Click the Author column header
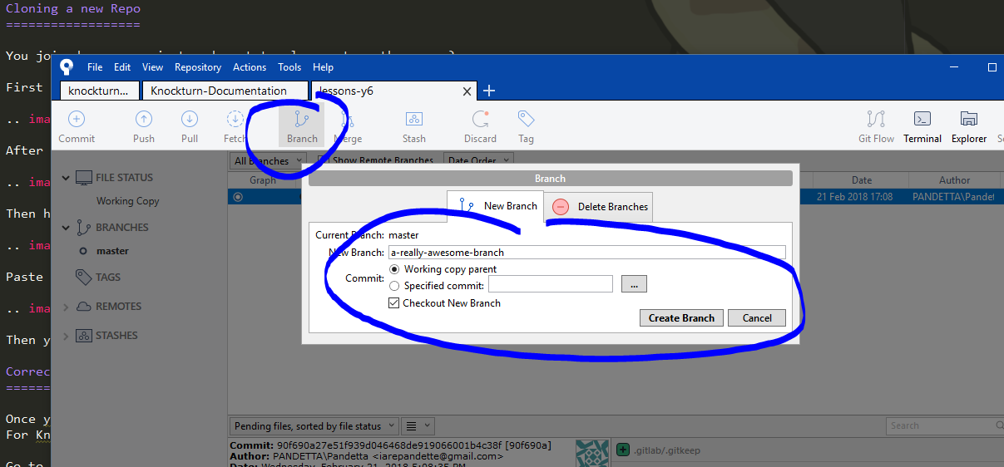This screenshot has width=1004, height=467. pos(955,179)
